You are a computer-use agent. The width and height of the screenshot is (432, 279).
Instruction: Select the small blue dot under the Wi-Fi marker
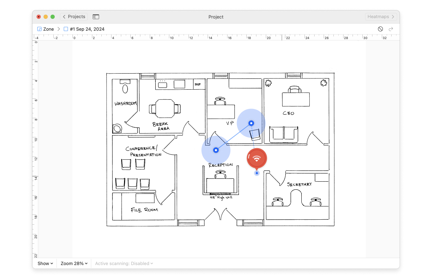(x=257, y=173)
